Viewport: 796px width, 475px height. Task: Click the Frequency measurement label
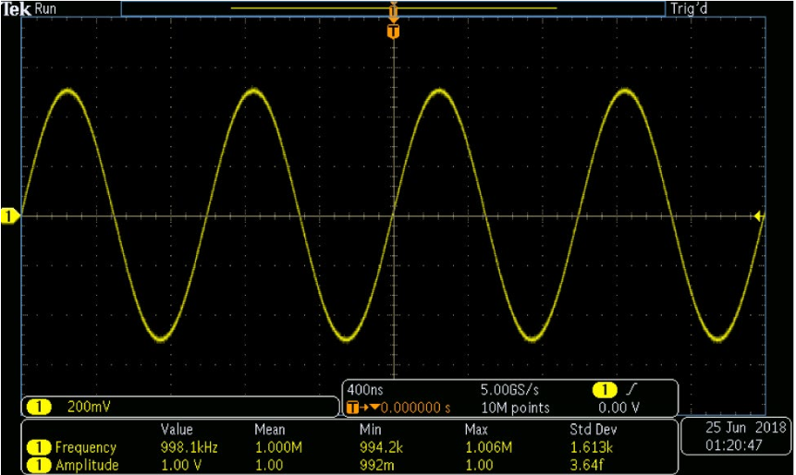point(86,447)
